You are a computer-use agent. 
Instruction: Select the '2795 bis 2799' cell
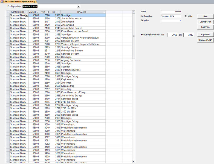tap(83, 109)
